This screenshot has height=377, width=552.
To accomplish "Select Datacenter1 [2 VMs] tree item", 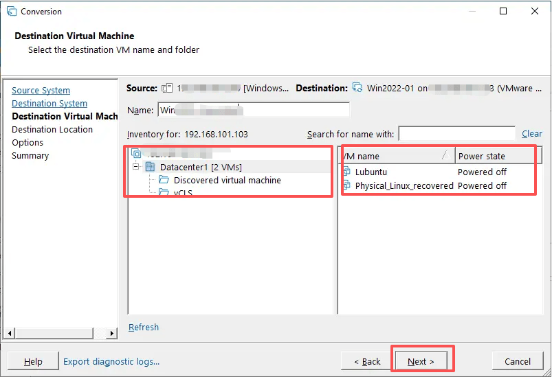I will click(201, 167).
